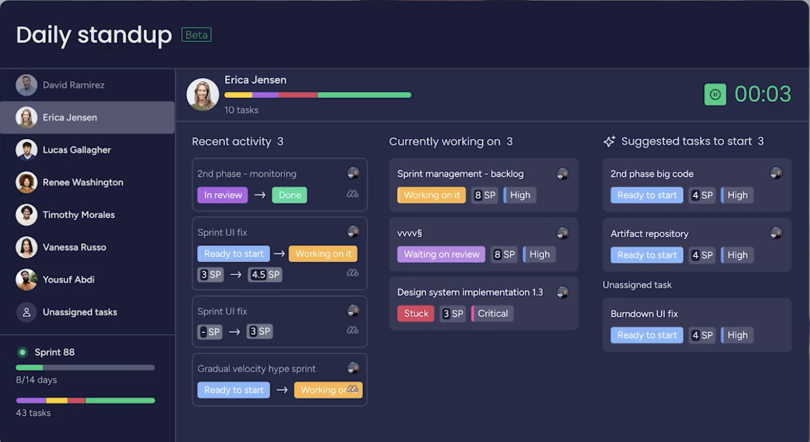Pause the standup timer
This screenshot has width=810, height=442.
[715, 95]
